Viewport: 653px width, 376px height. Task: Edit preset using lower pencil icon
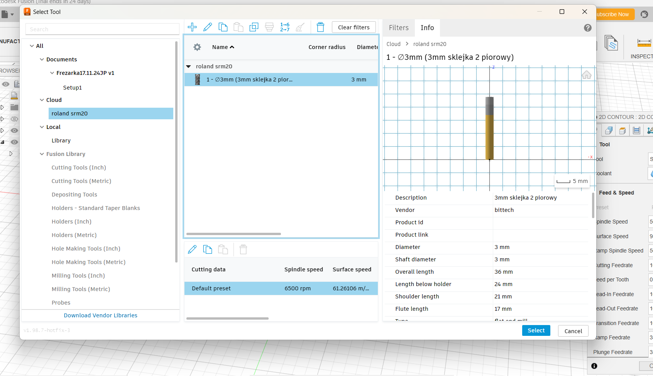192,249
